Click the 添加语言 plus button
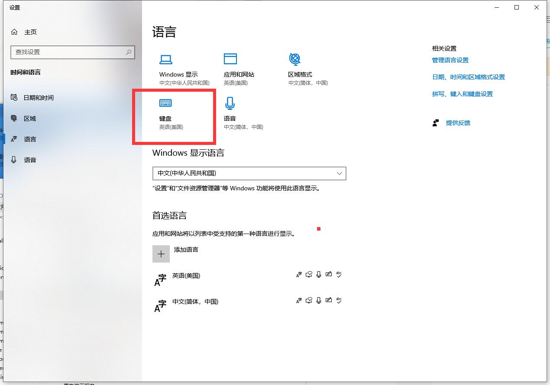This screenshot has width=550, height=385. pos(161,254)
